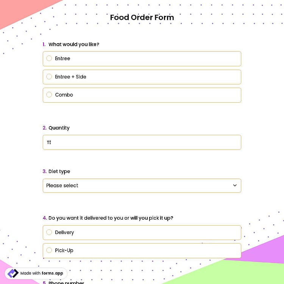Pick the Combo radio option
Image resolution: width=284 pixels, height=284 pixels.
click(x=49, y=95)
